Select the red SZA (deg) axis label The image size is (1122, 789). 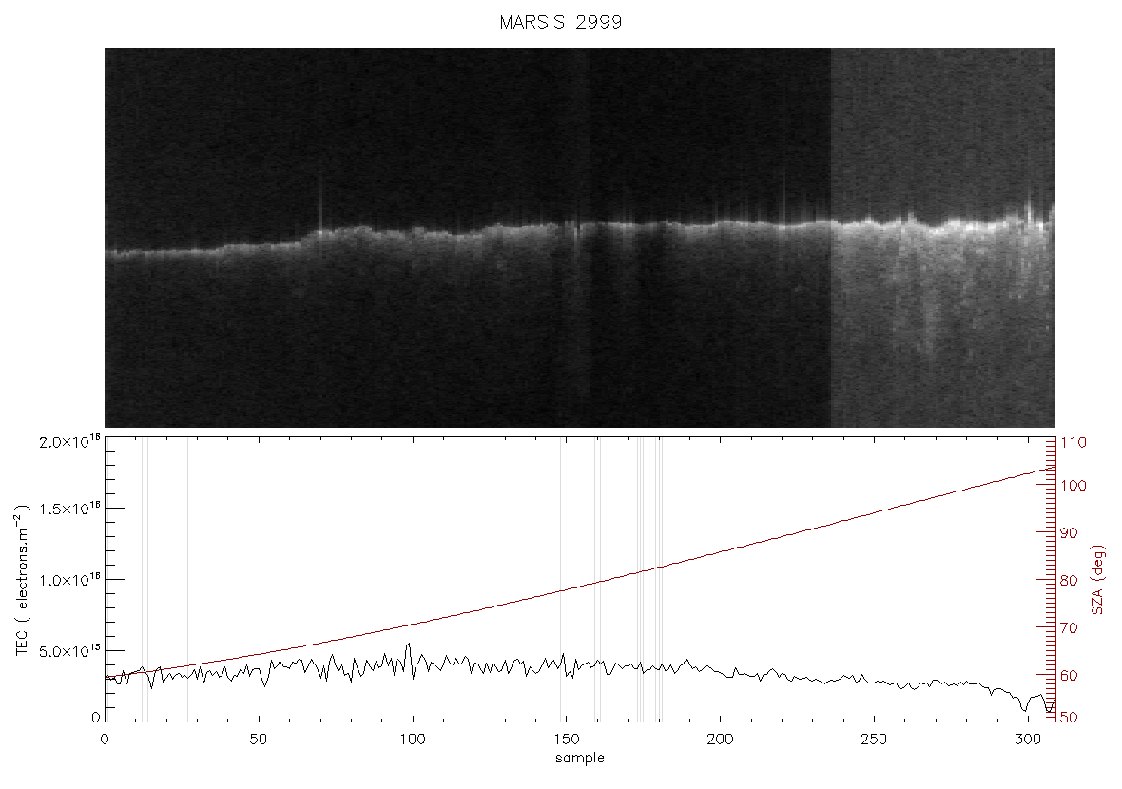pyautogui.click(x=1099, y=580)
